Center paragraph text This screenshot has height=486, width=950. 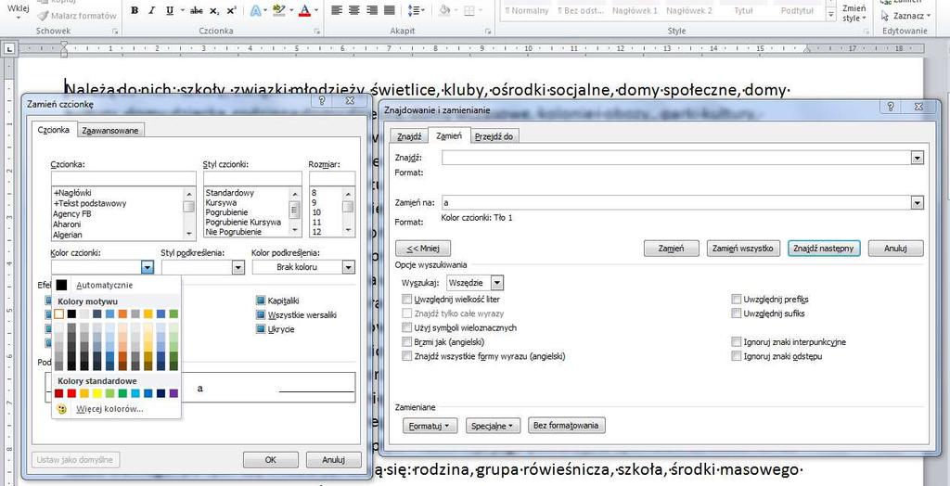click(x=354, y=10)
